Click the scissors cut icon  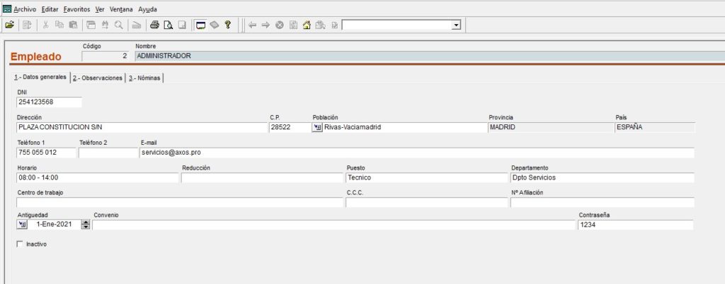[x=45, y=25]
